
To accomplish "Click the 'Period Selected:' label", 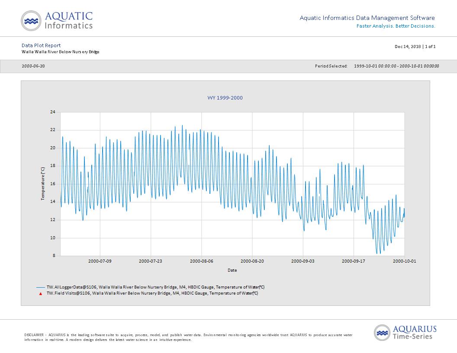I will pos(331,66).
